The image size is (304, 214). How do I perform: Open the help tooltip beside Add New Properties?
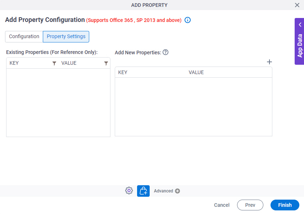click(x=165, y=52)
